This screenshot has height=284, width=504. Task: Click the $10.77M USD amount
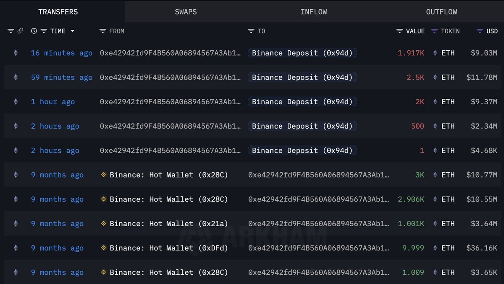(x=482, y=175)
